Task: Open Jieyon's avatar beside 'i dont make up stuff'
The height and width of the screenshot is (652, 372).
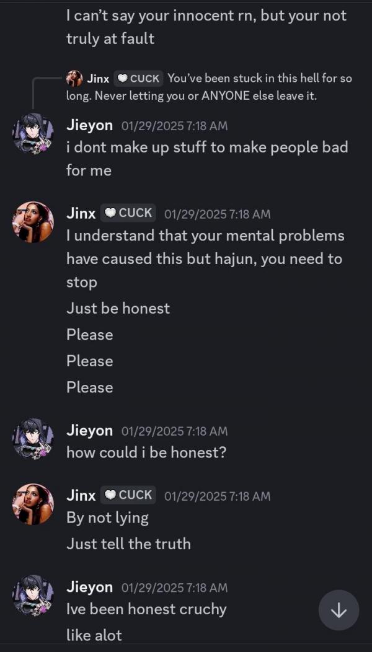Action: [x=33, y=134]
